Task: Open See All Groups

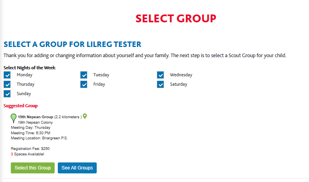Action: [x=77, y=168]
